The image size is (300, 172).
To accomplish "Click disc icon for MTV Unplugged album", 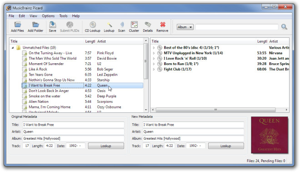I will [160, 53].
